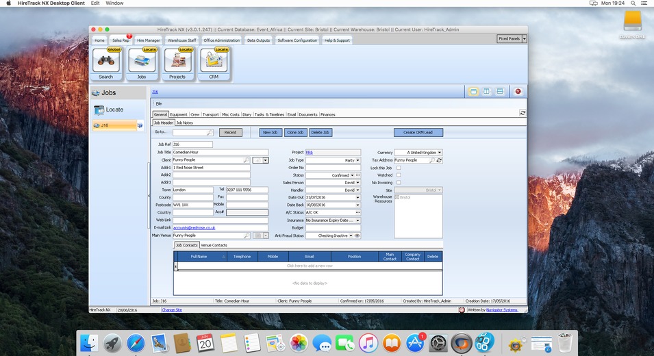The height and width of the screenshot is (356, 654).
Task: Check the No Invoicing checkbox
Action: 399,183
